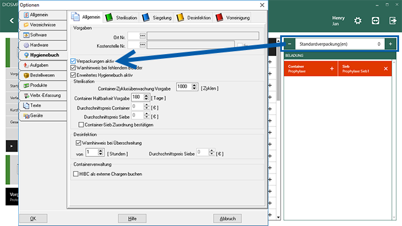This screenshot has width=402, height=226.
Task: Adjust the Container-Zyklusüberwachung Vorgabe stepper
Action: (194, 87)
